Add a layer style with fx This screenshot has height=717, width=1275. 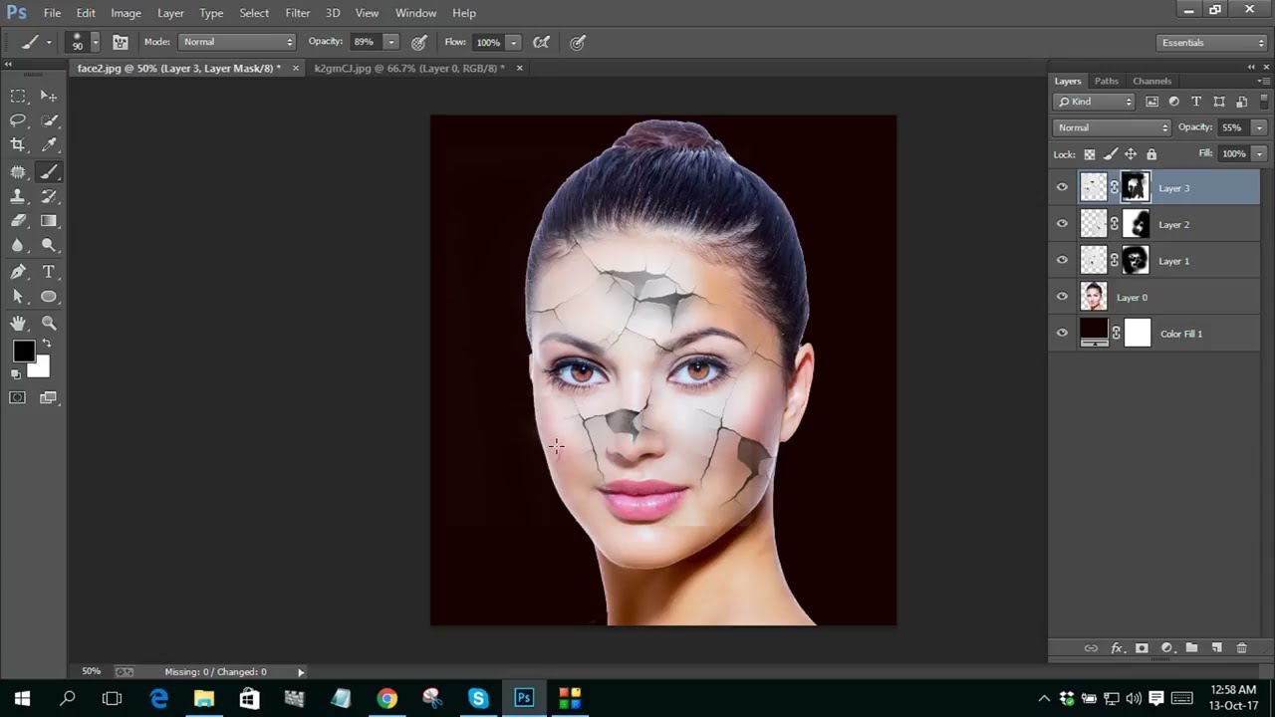click(x=1117, y=648)
